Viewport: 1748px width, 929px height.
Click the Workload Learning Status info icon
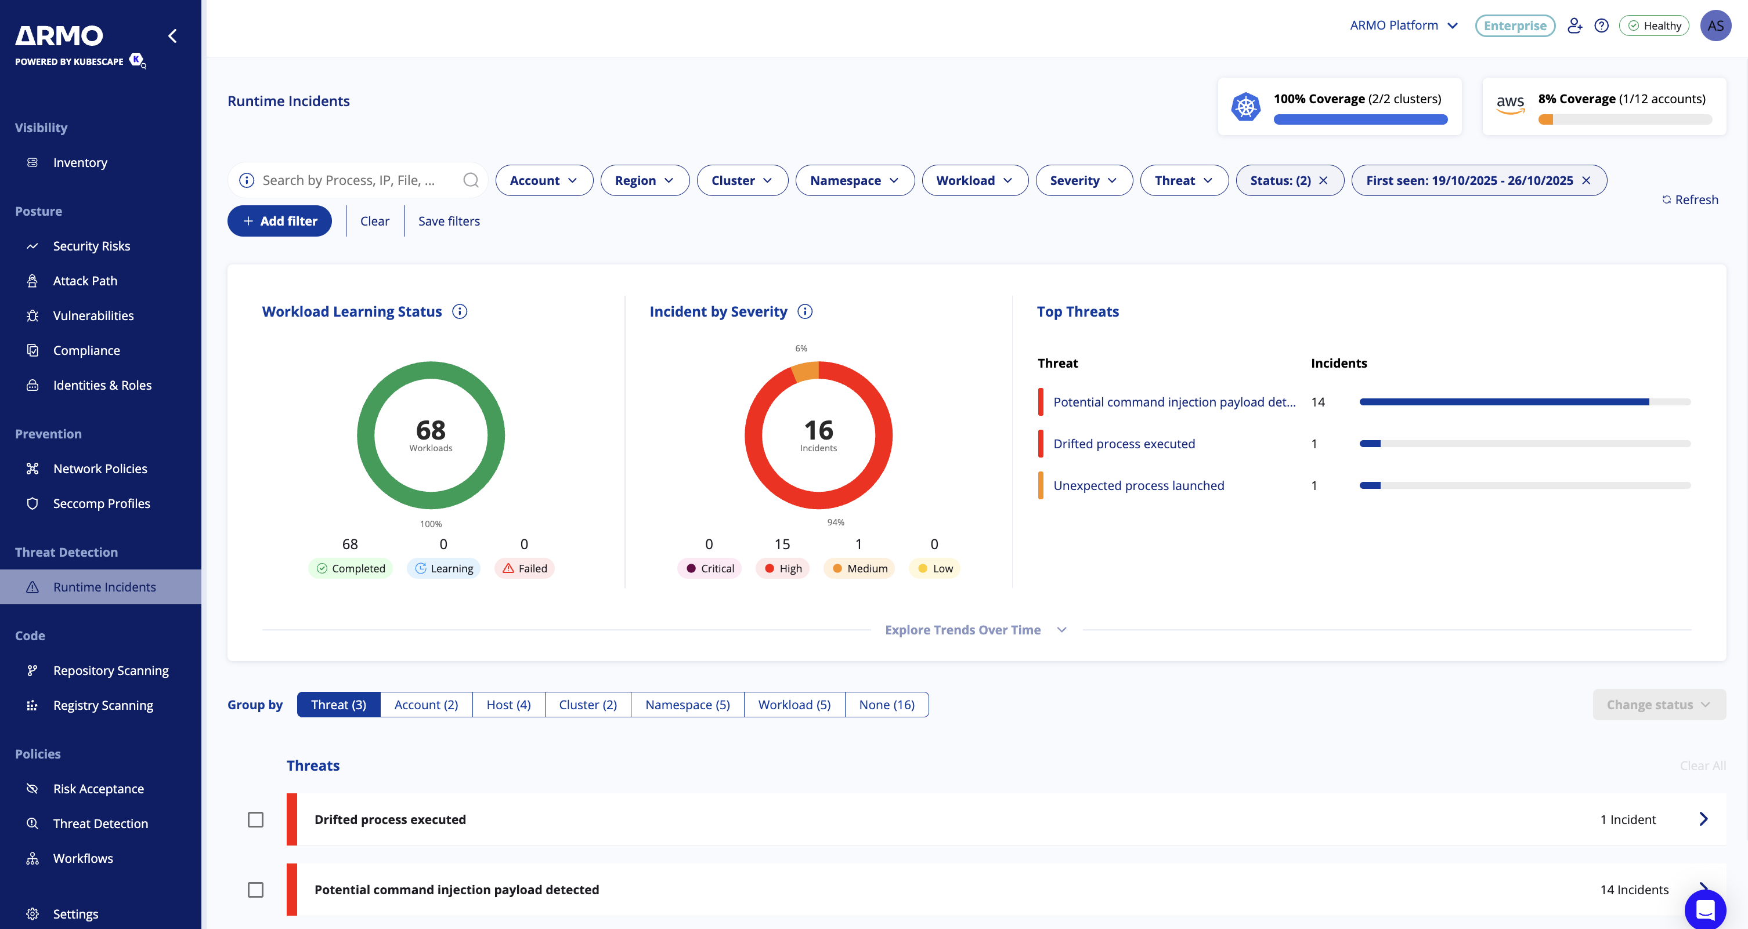(460, 311)
